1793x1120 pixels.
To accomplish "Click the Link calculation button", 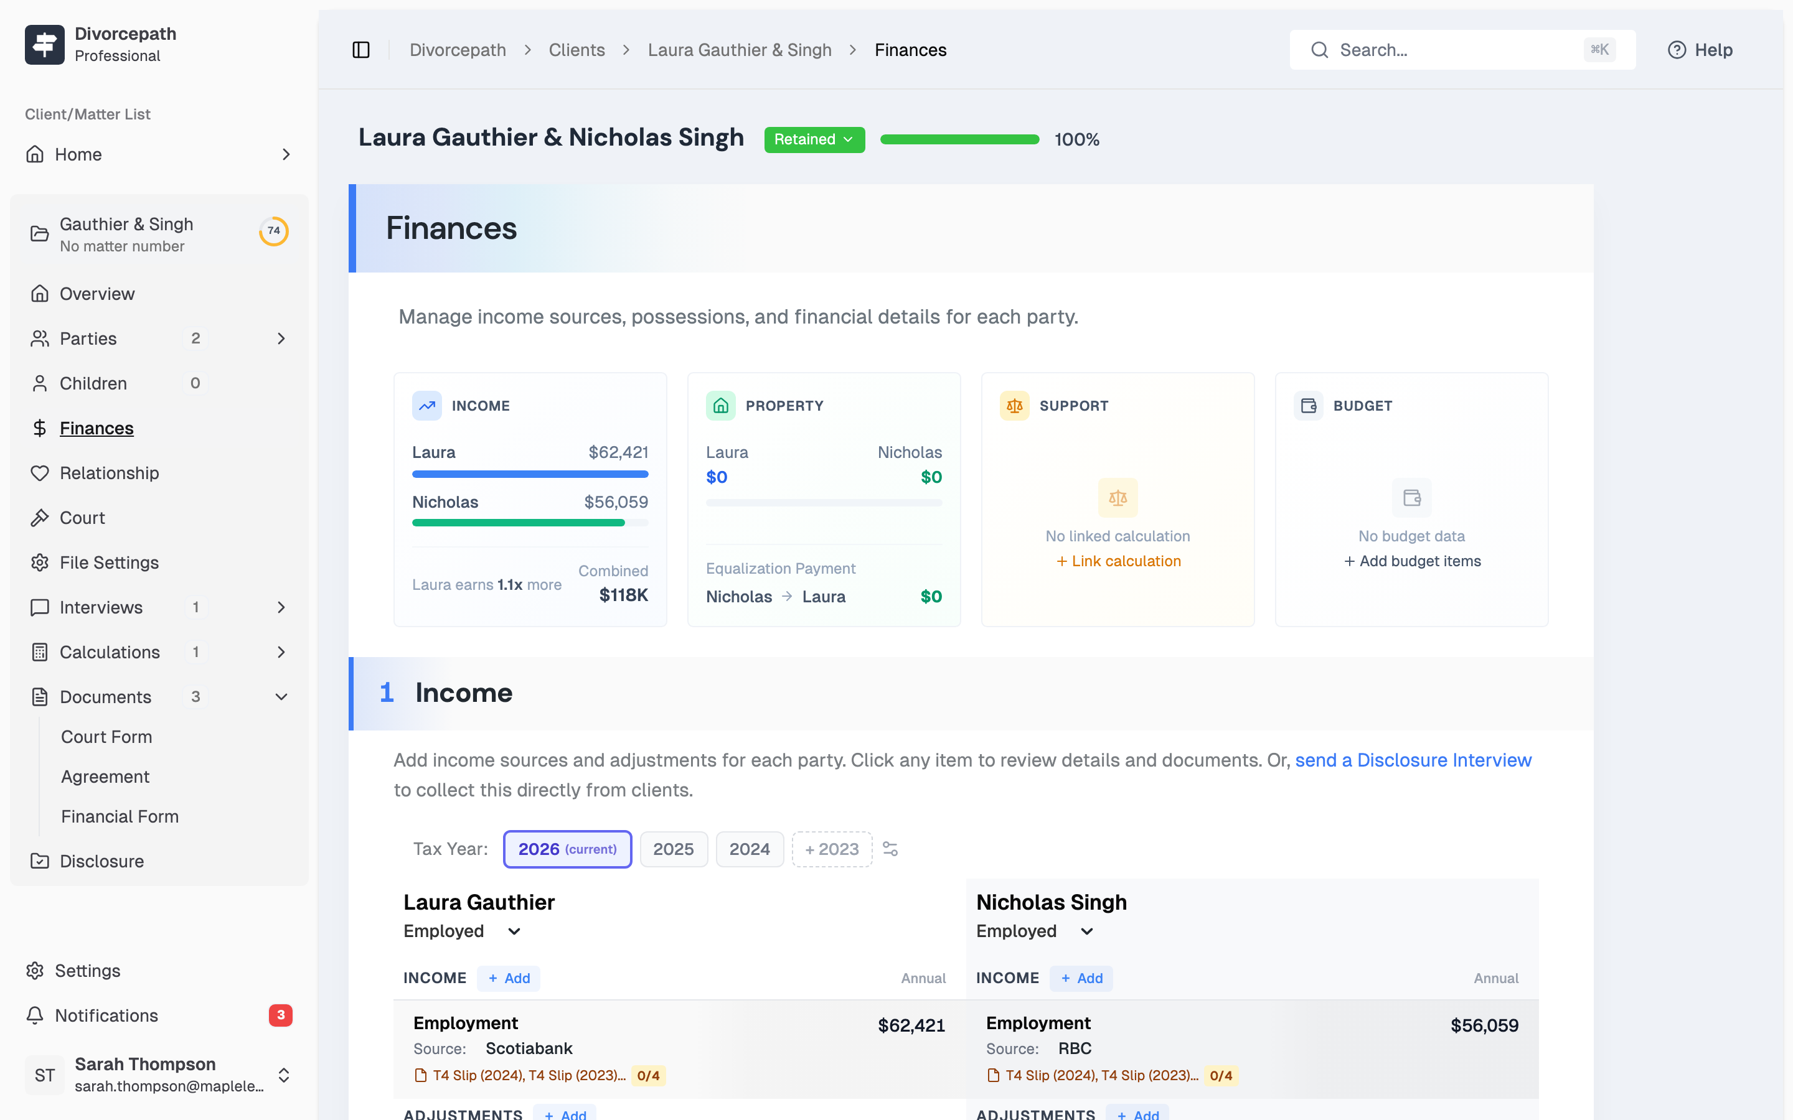I will coord(1118,561).
